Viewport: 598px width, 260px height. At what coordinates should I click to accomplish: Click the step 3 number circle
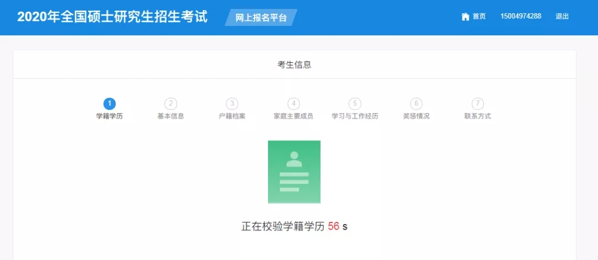(232, 104)
